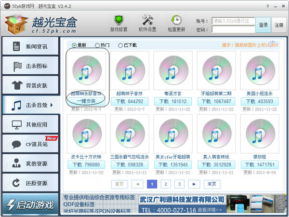
Task: Click the 猥琐妞 CD thumbnail
Action: (x=260, y=134)
